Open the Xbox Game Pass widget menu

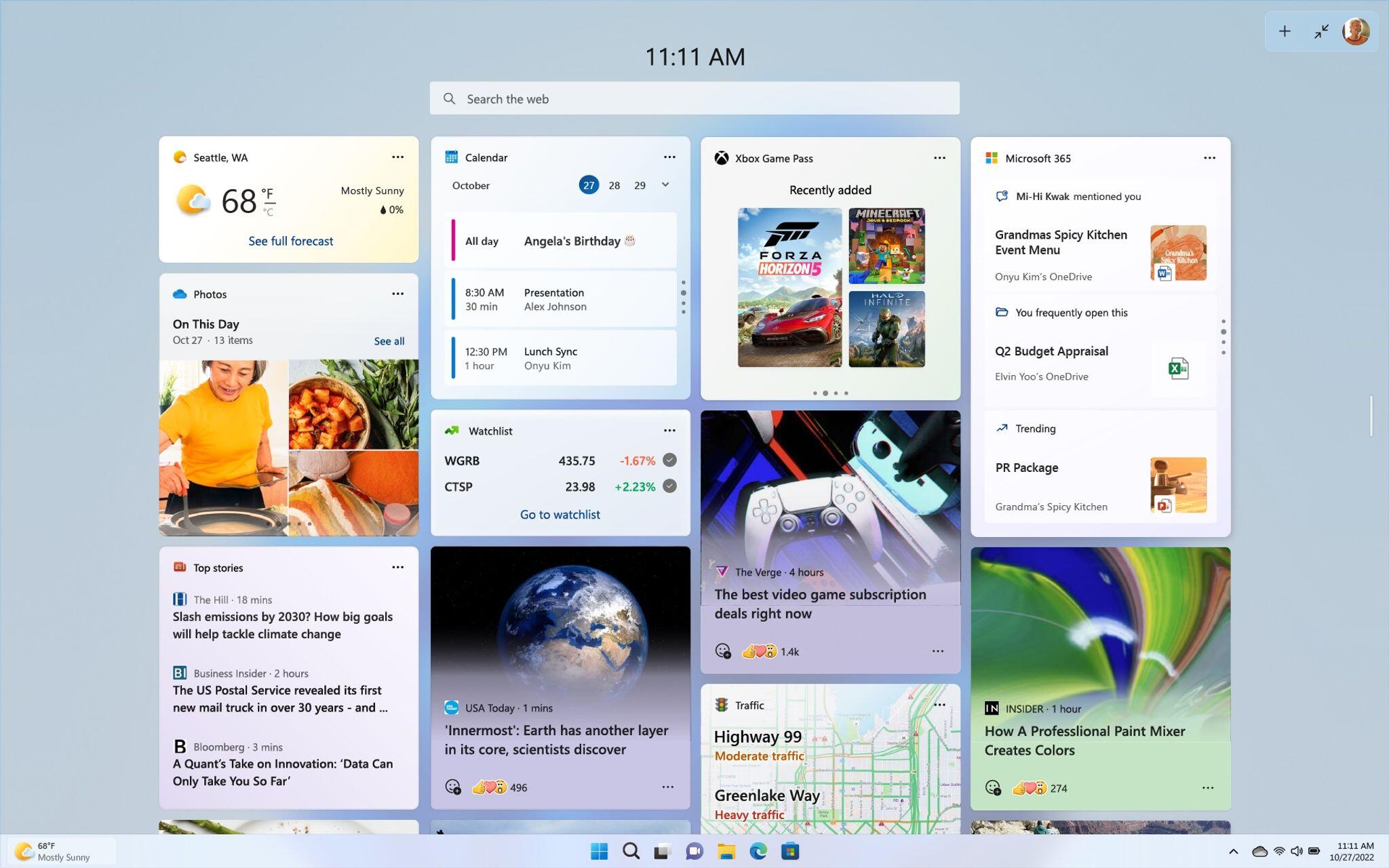[939, 157]
